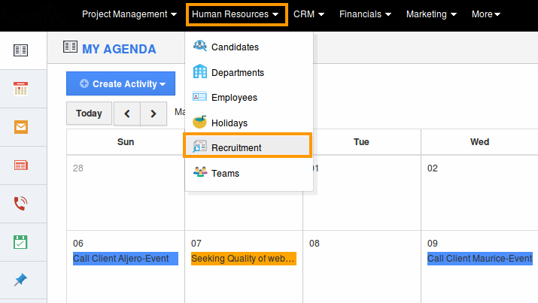The image size is (538, 303).
Task: Open the orange mail envelope sidebar icon
Action: [20, 127]
